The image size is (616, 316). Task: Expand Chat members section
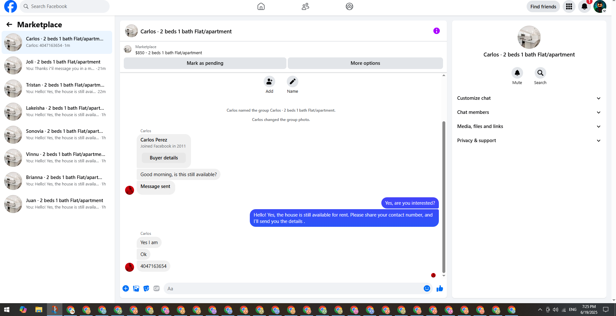pyautogui.click(x=529, y=112)
